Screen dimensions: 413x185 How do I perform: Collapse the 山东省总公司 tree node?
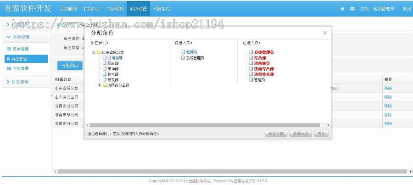pos(94,52)
